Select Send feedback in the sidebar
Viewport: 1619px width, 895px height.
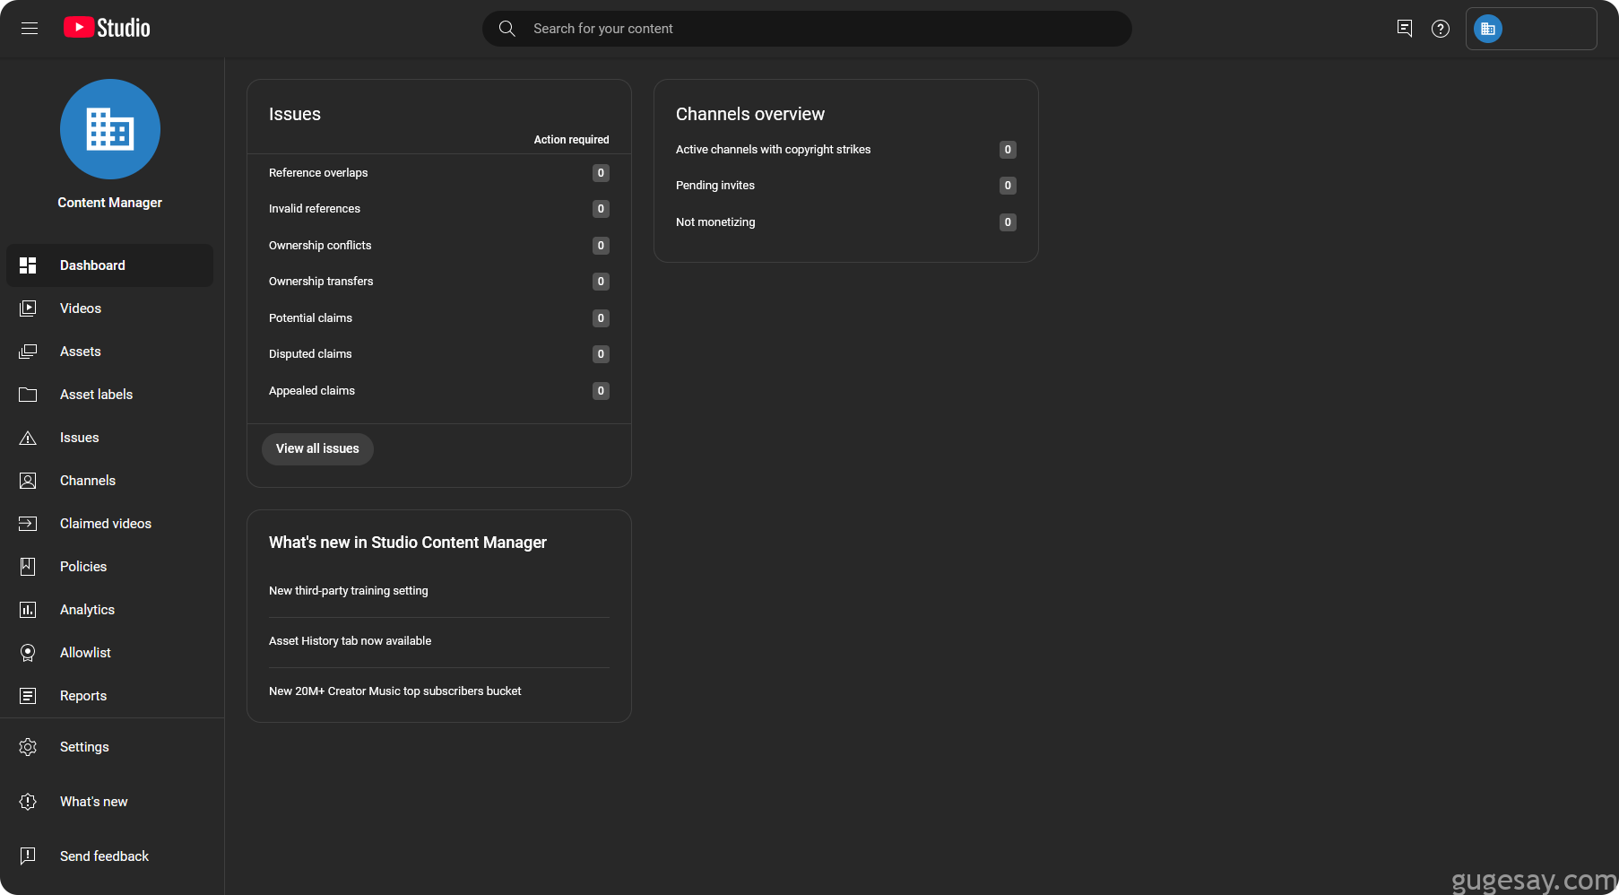[110, 856]
